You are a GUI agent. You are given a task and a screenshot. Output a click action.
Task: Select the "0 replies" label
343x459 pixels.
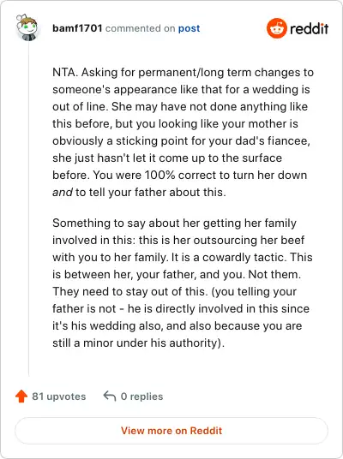[x=141, y=396]
